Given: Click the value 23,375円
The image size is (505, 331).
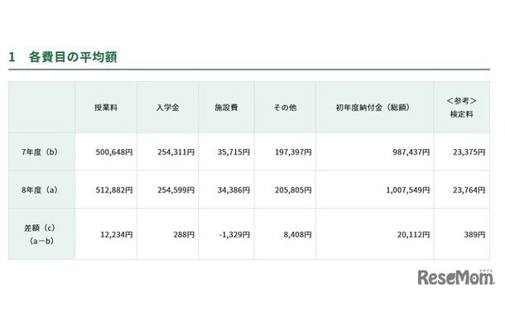Looking at the screenshot, I should pyautogui.click(x=469, y=152).
